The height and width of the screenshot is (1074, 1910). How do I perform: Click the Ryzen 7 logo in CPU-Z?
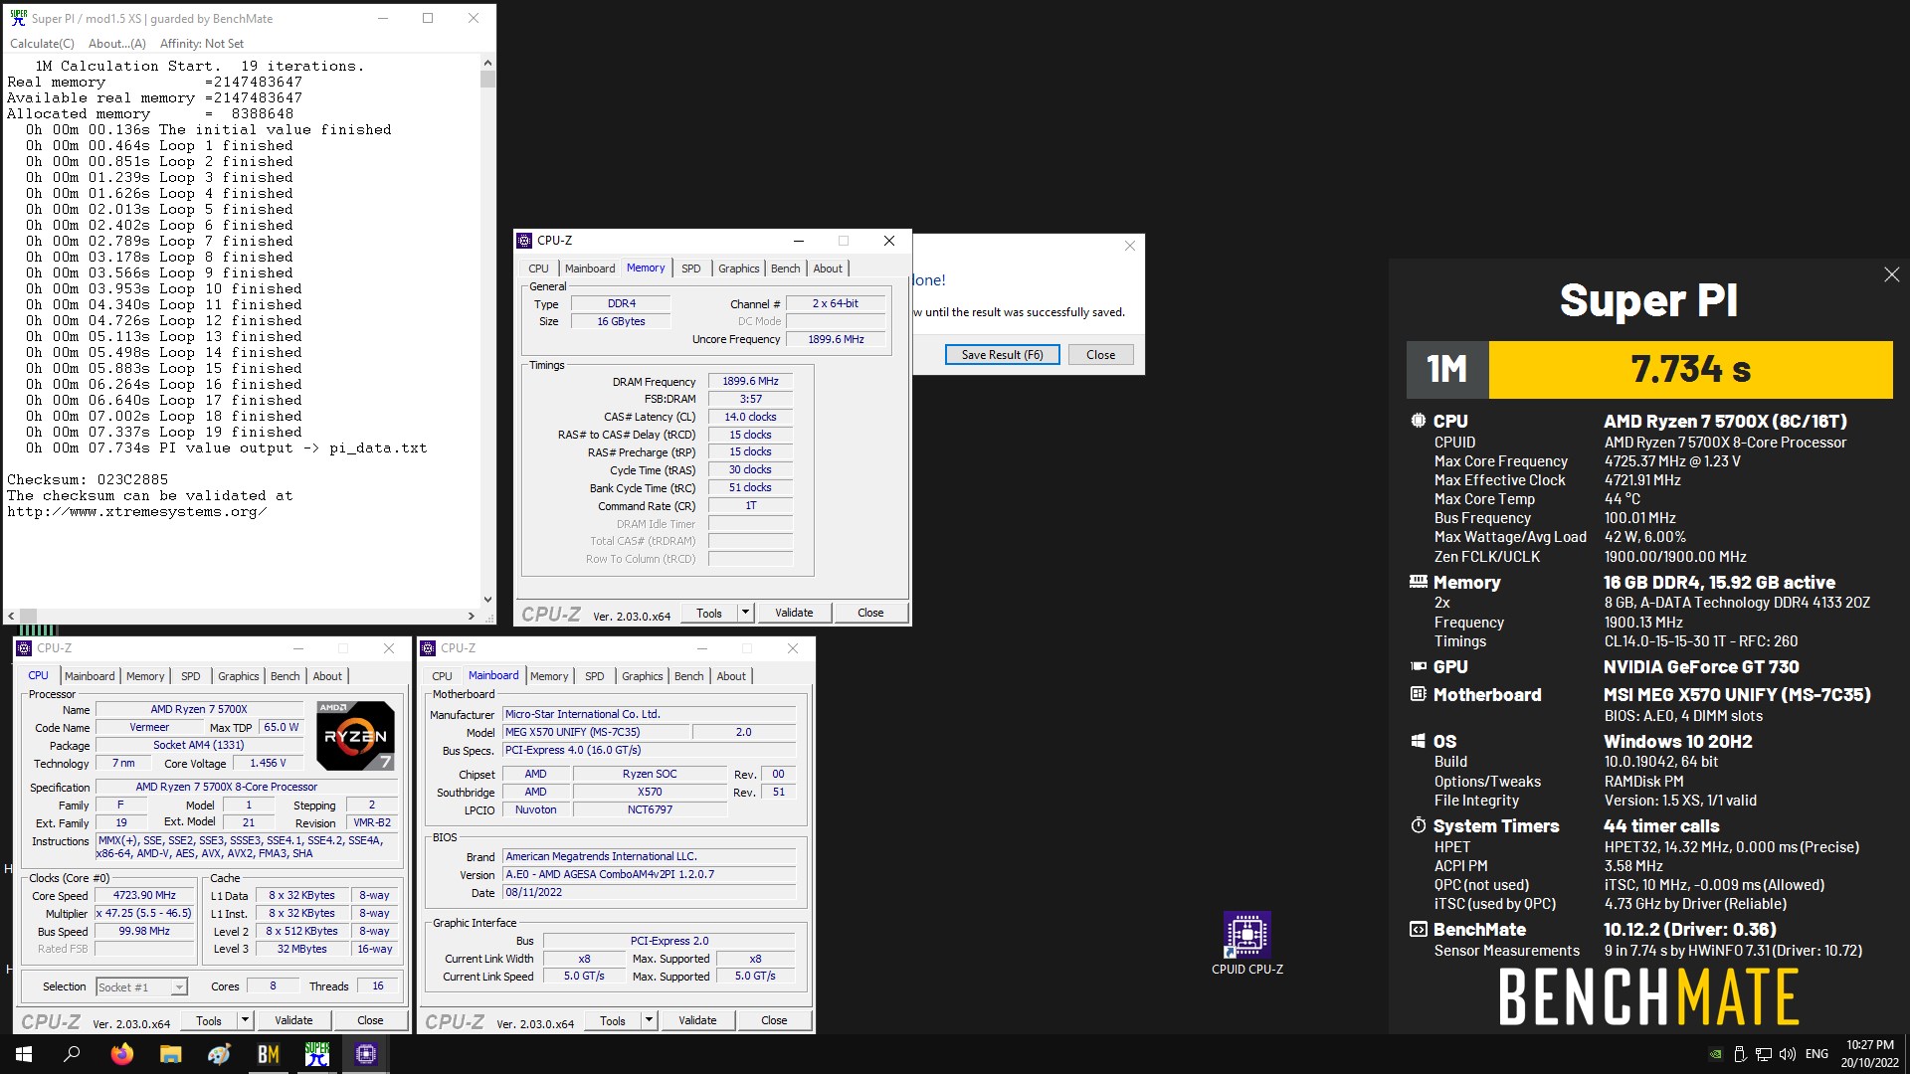pos(355,736)
